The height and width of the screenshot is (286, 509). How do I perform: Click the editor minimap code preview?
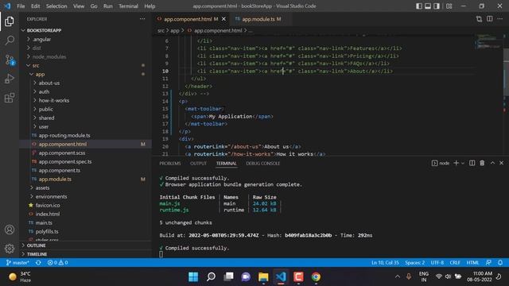click(488, 42)
